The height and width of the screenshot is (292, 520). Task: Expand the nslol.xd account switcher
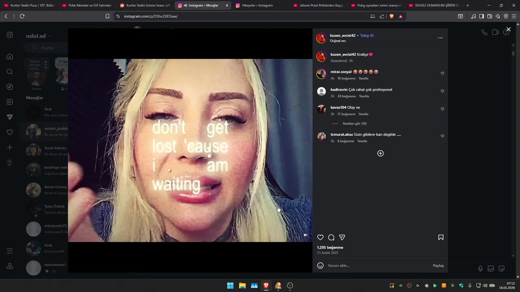39,36
